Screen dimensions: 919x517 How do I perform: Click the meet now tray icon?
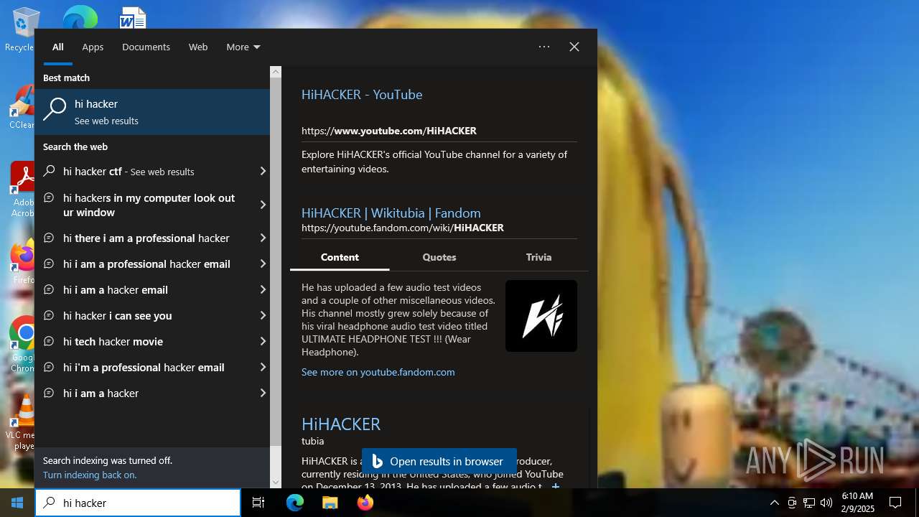tap(792, 503)
